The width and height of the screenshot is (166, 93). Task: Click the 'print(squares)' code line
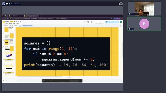click(39, 65)
